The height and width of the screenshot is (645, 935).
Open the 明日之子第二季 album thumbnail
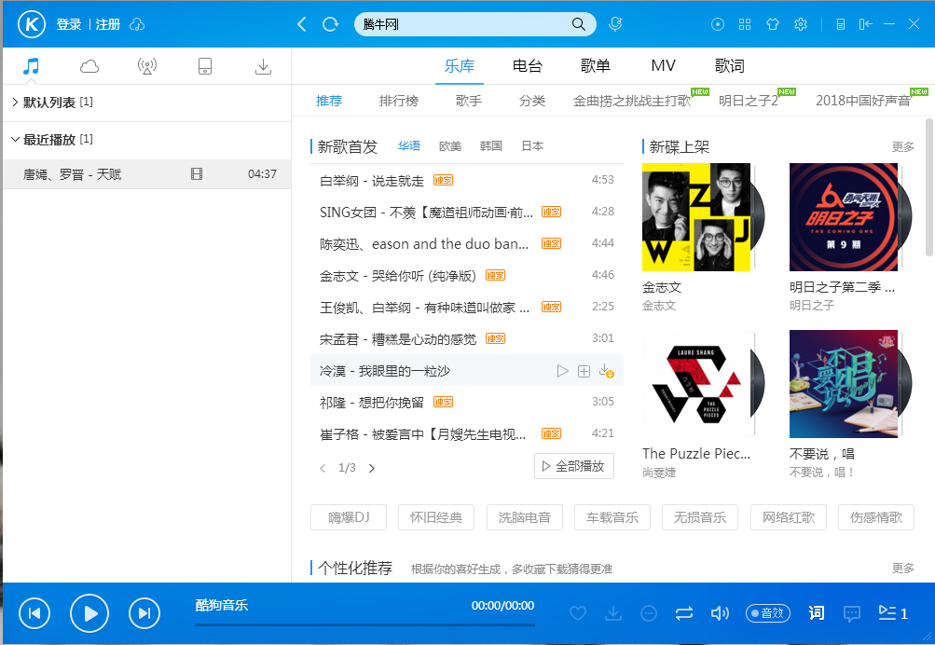tap(844, 217)
